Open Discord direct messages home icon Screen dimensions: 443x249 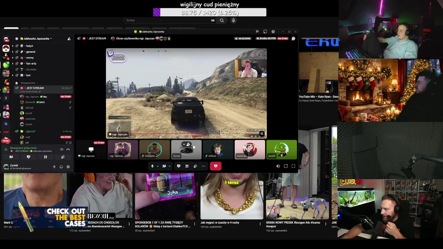pyautogui.click(x=6, y=39)
